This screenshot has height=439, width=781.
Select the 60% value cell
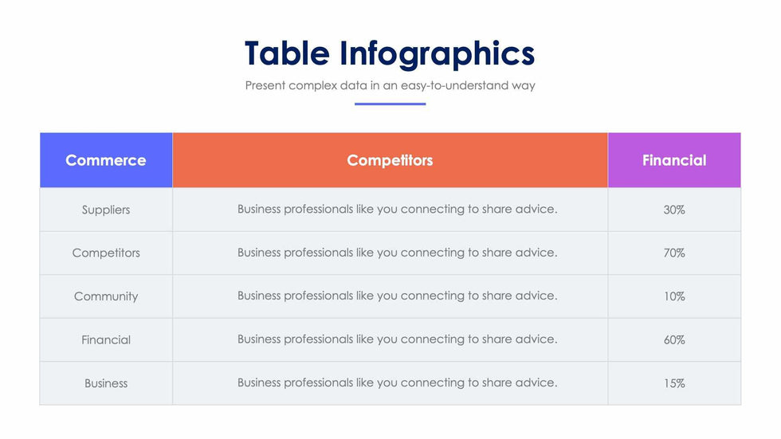[674, 339]
